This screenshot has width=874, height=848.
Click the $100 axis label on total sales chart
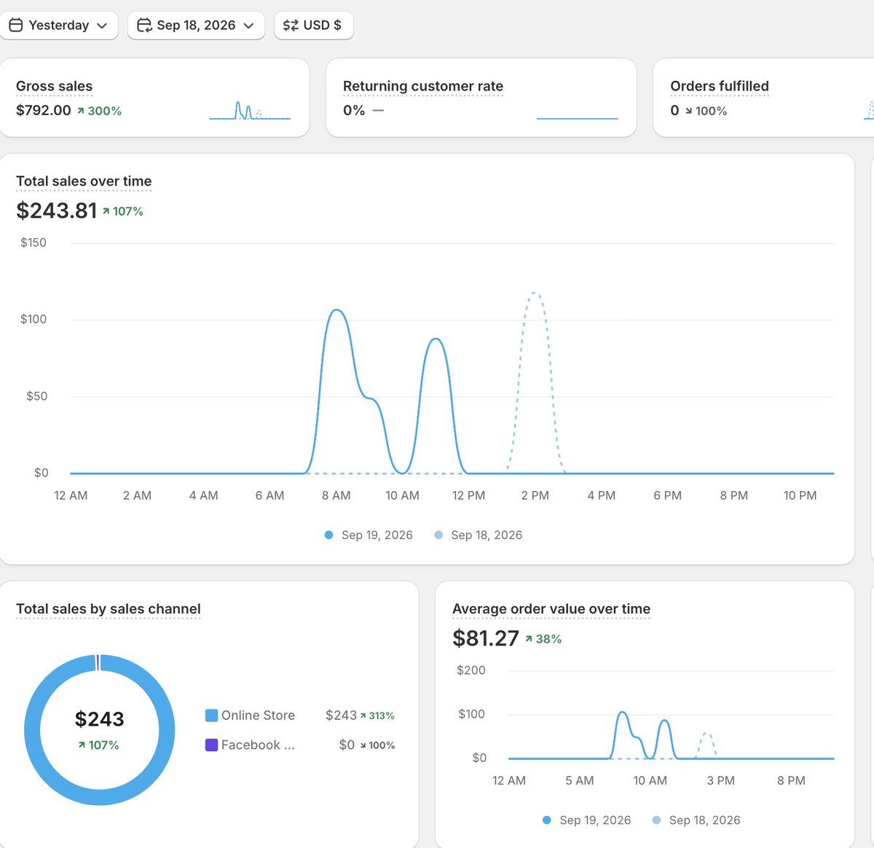click(34, 319)
